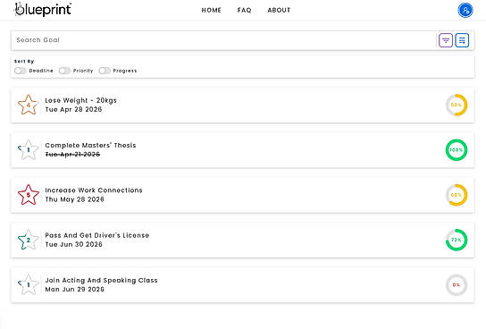Click priority star on Lose Weight goal

click(x=29, y=105)
